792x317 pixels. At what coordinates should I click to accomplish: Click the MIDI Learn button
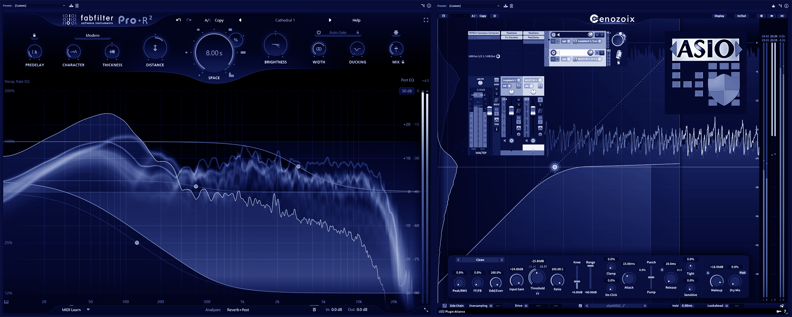click(71, 310)
